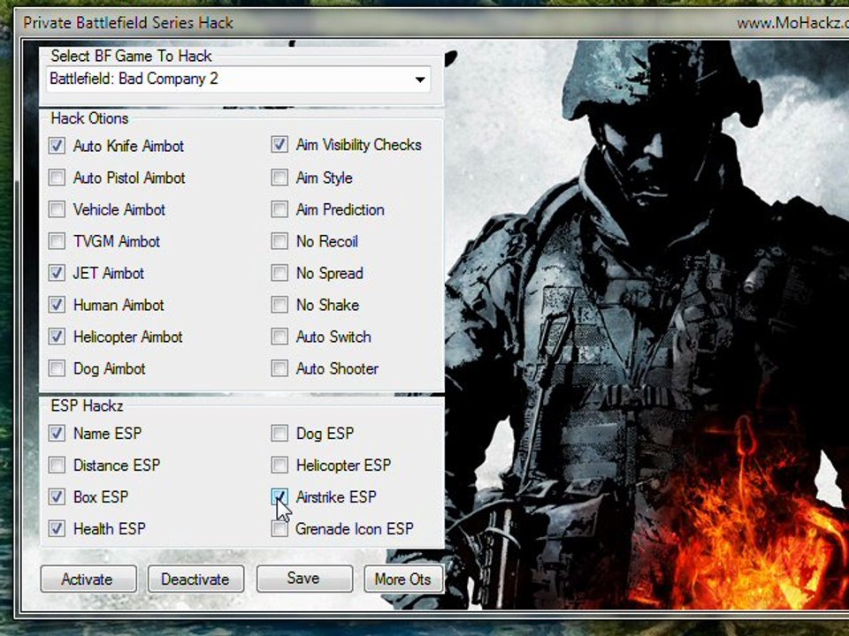The image size is (849, 636).
Task: Tick the Vehicle Aimbot option
Action: coord(57,209)
